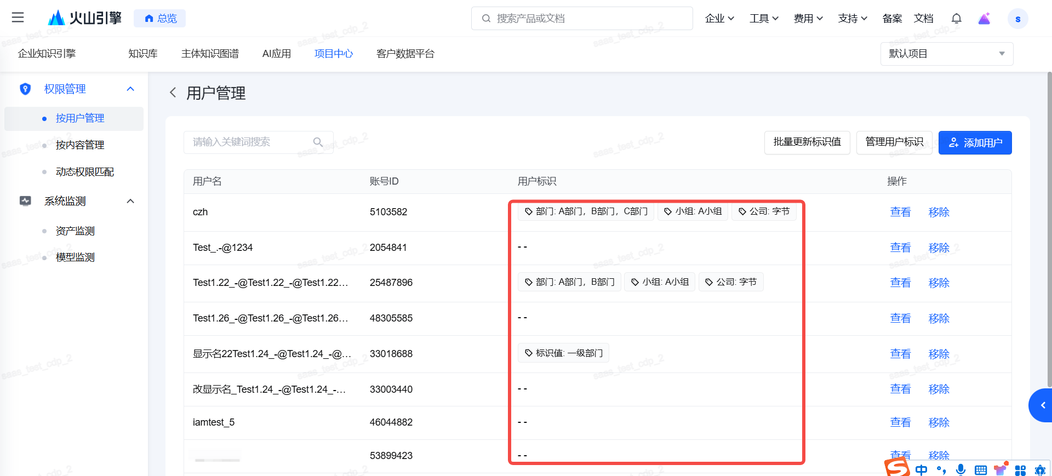Click the 批量更新标识值 button

click(x=807, y=142)
